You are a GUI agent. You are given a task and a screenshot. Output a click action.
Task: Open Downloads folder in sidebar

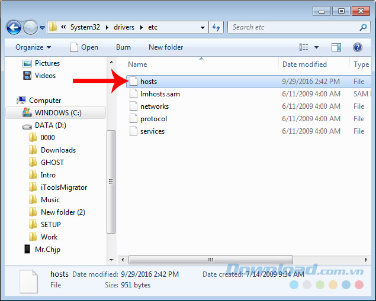(52, 150)
